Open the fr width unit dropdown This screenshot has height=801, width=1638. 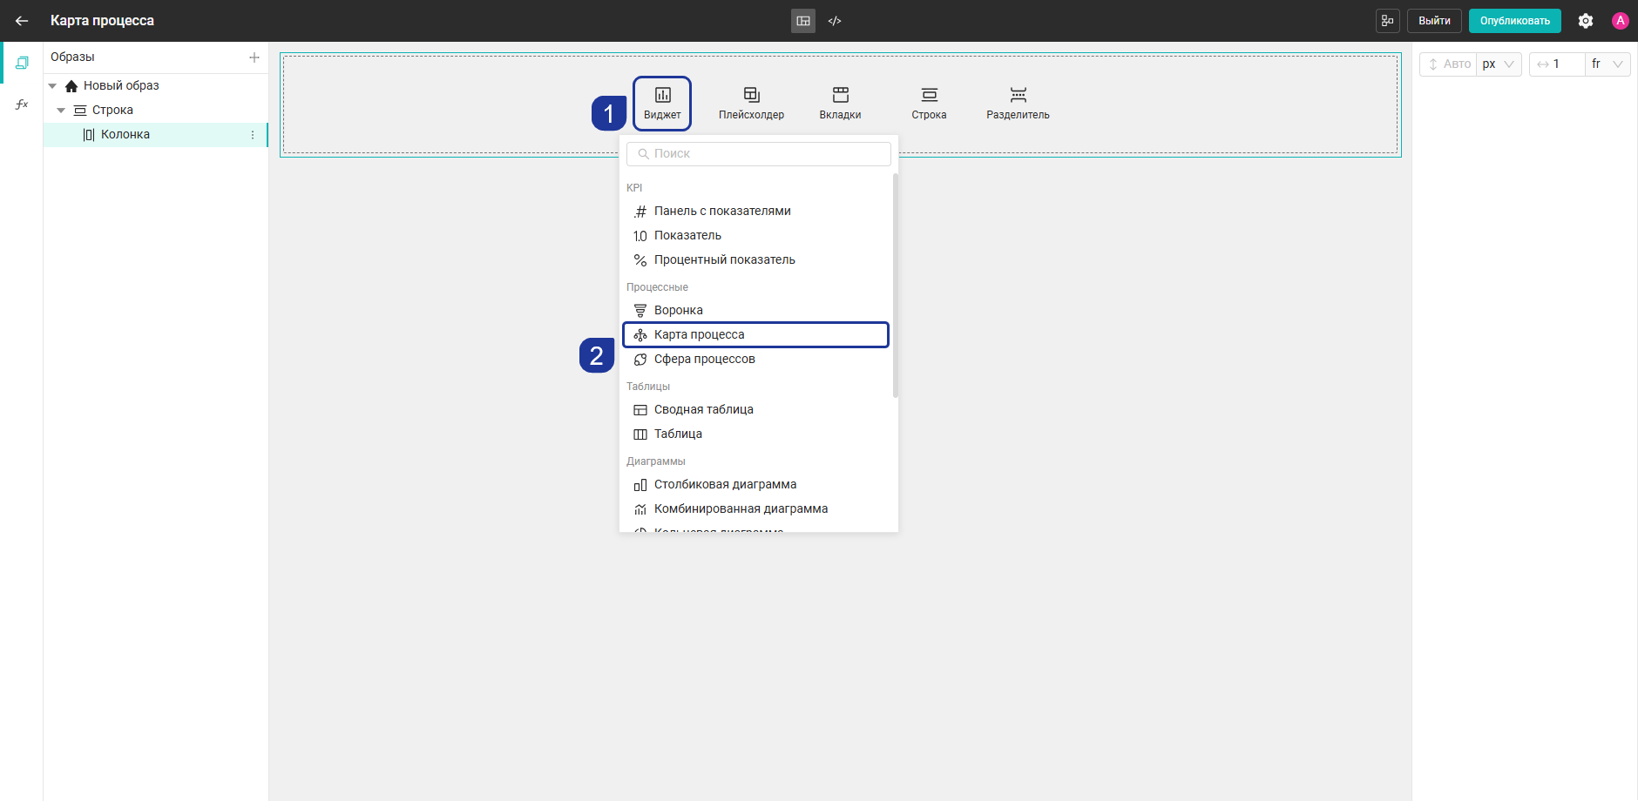click(x=1608, y=64)
